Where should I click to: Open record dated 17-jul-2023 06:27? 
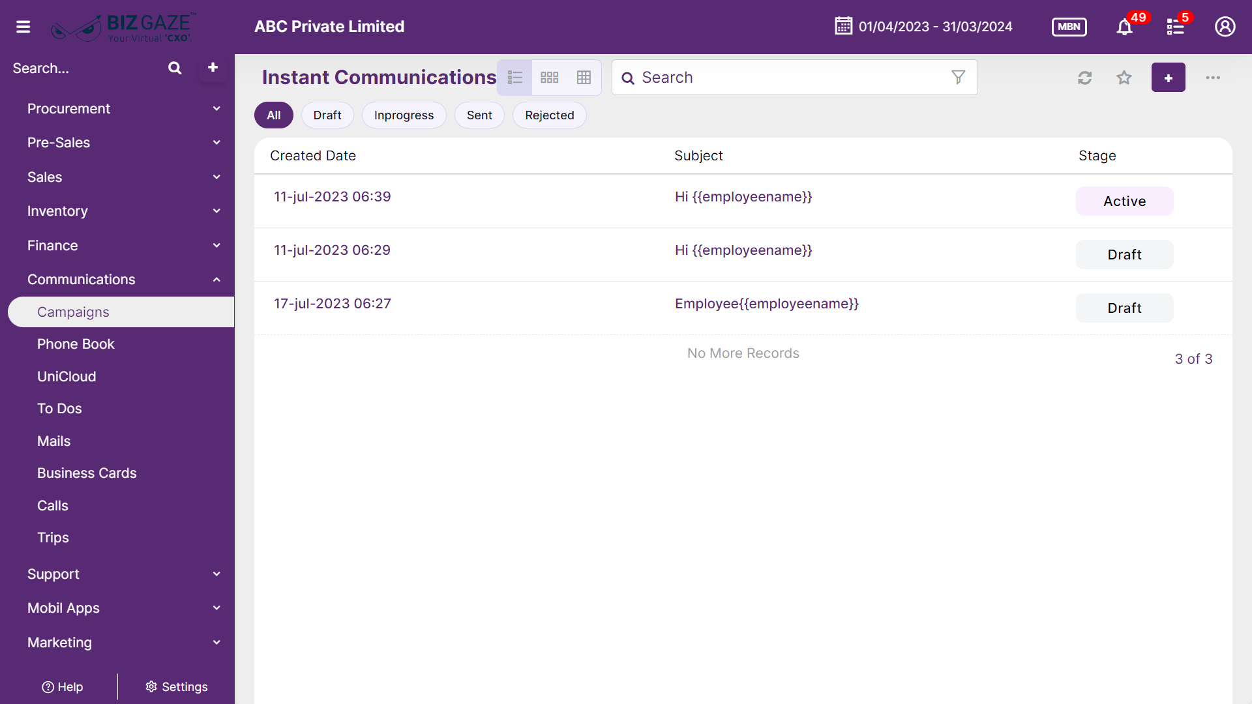click(333, 303)
